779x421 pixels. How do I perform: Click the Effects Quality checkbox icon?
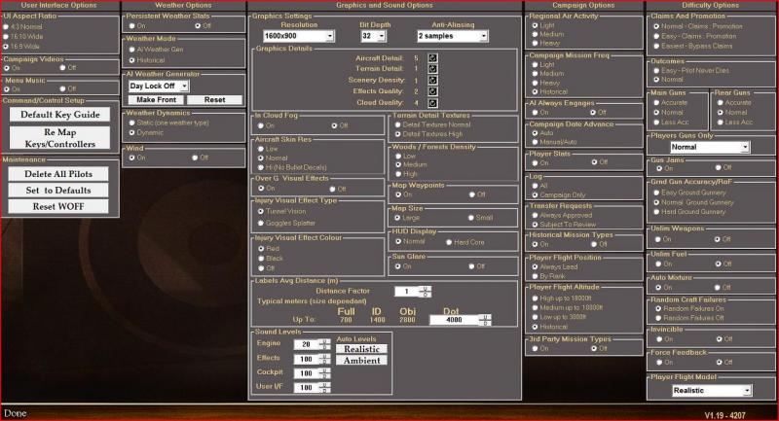[x=432, y=91]
